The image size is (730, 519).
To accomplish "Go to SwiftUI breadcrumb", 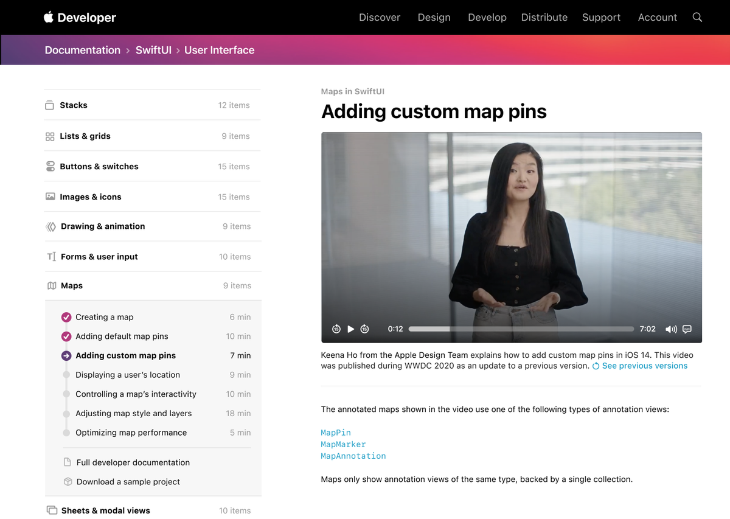I will pyautogui.click(x=153, y=50).
